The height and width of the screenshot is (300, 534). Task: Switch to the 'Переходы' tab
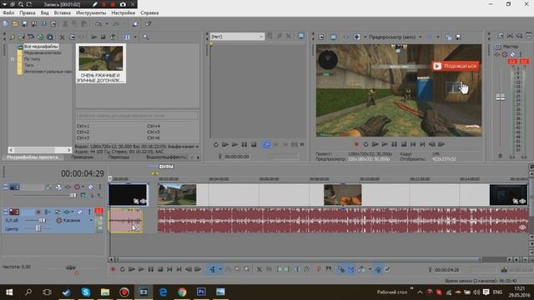click(x=118, y=157)
